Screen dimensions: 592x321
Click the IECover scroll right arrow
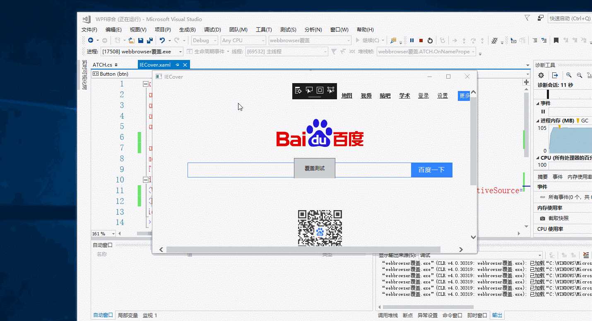pos(461,249)
